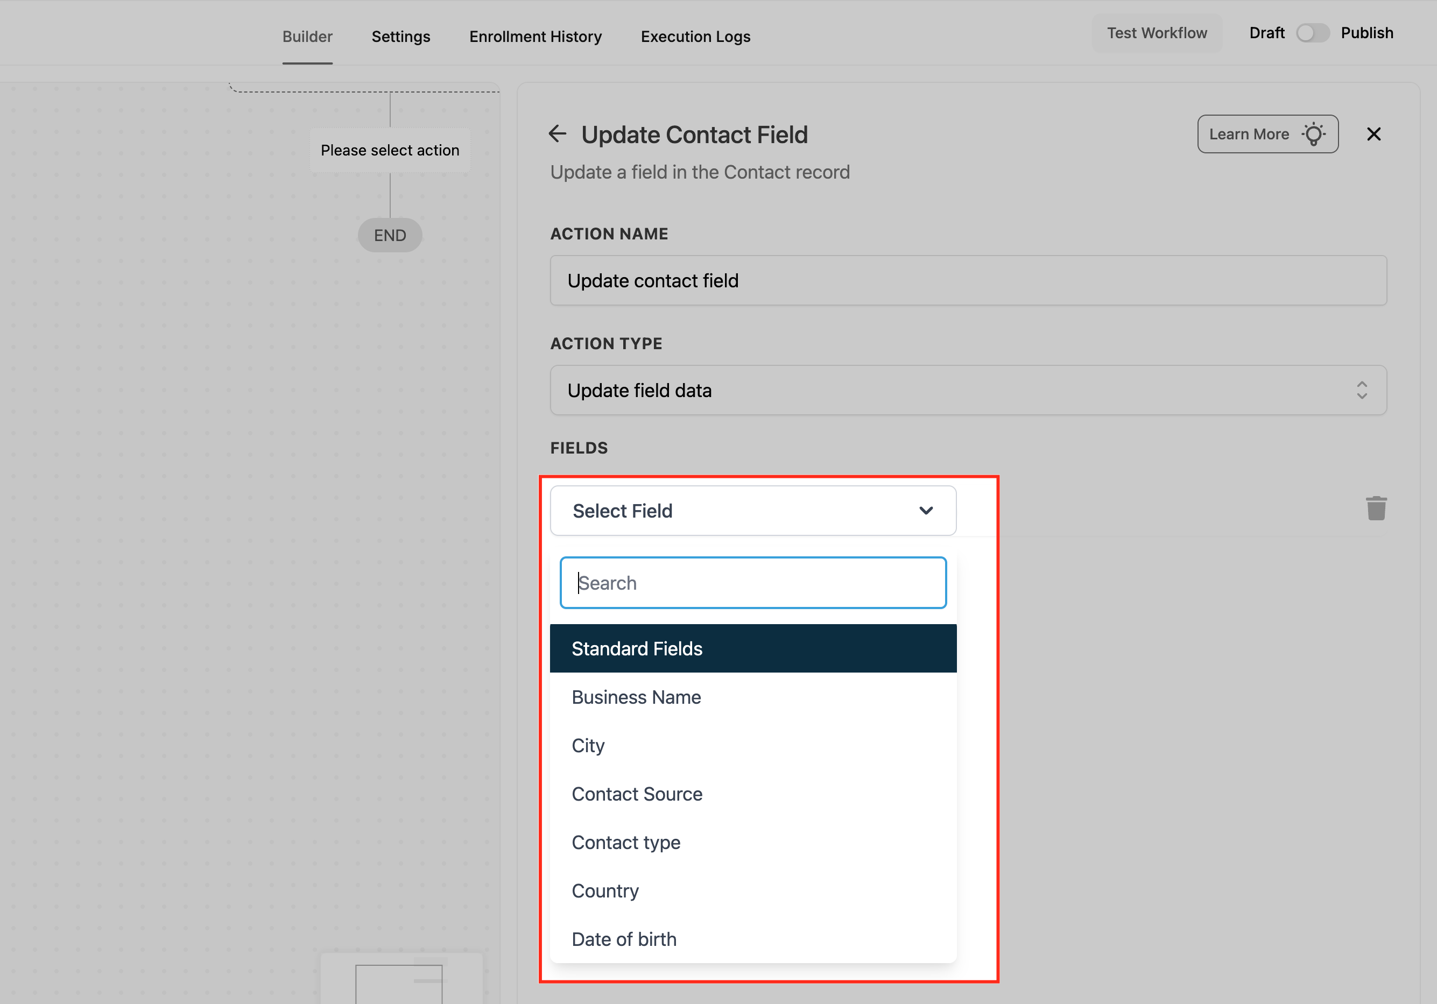The width and height of the screenshot is (1437, 1004).
Task: Focus the field Search box
Action: tap(752, 582)
